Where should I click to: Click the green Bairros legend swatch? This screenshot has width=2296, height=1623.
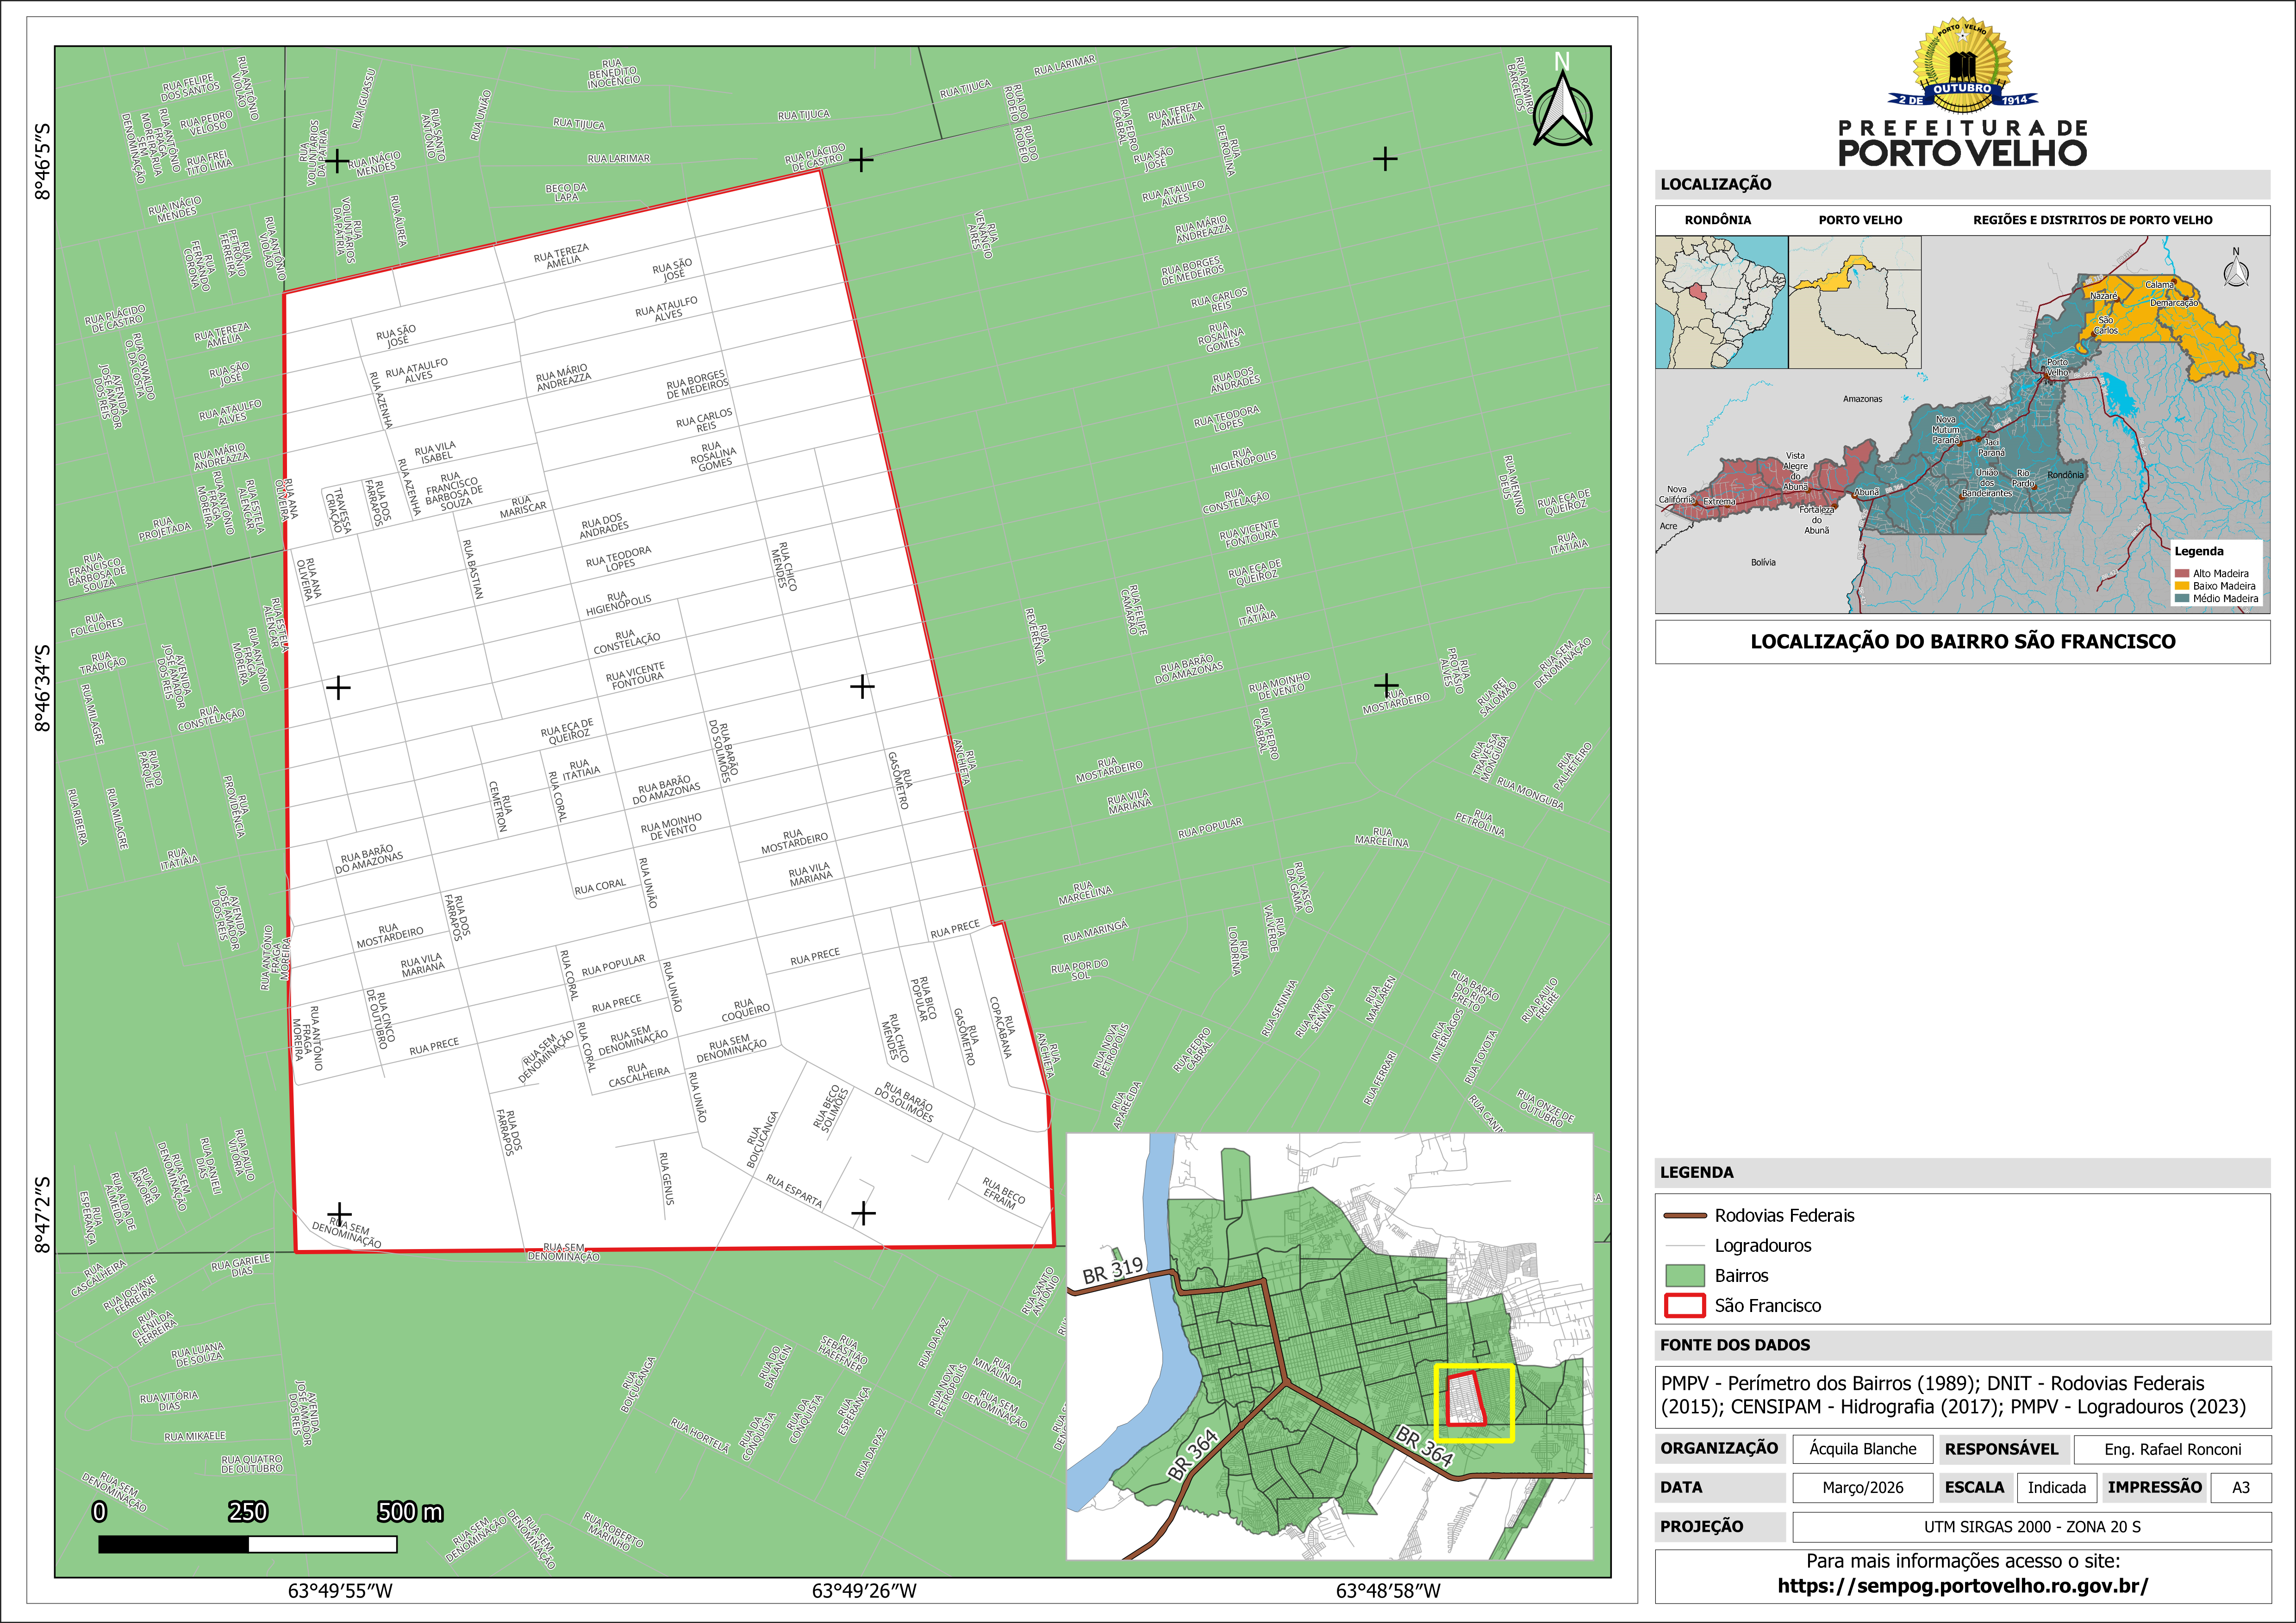click(x=1684, y=1275)
